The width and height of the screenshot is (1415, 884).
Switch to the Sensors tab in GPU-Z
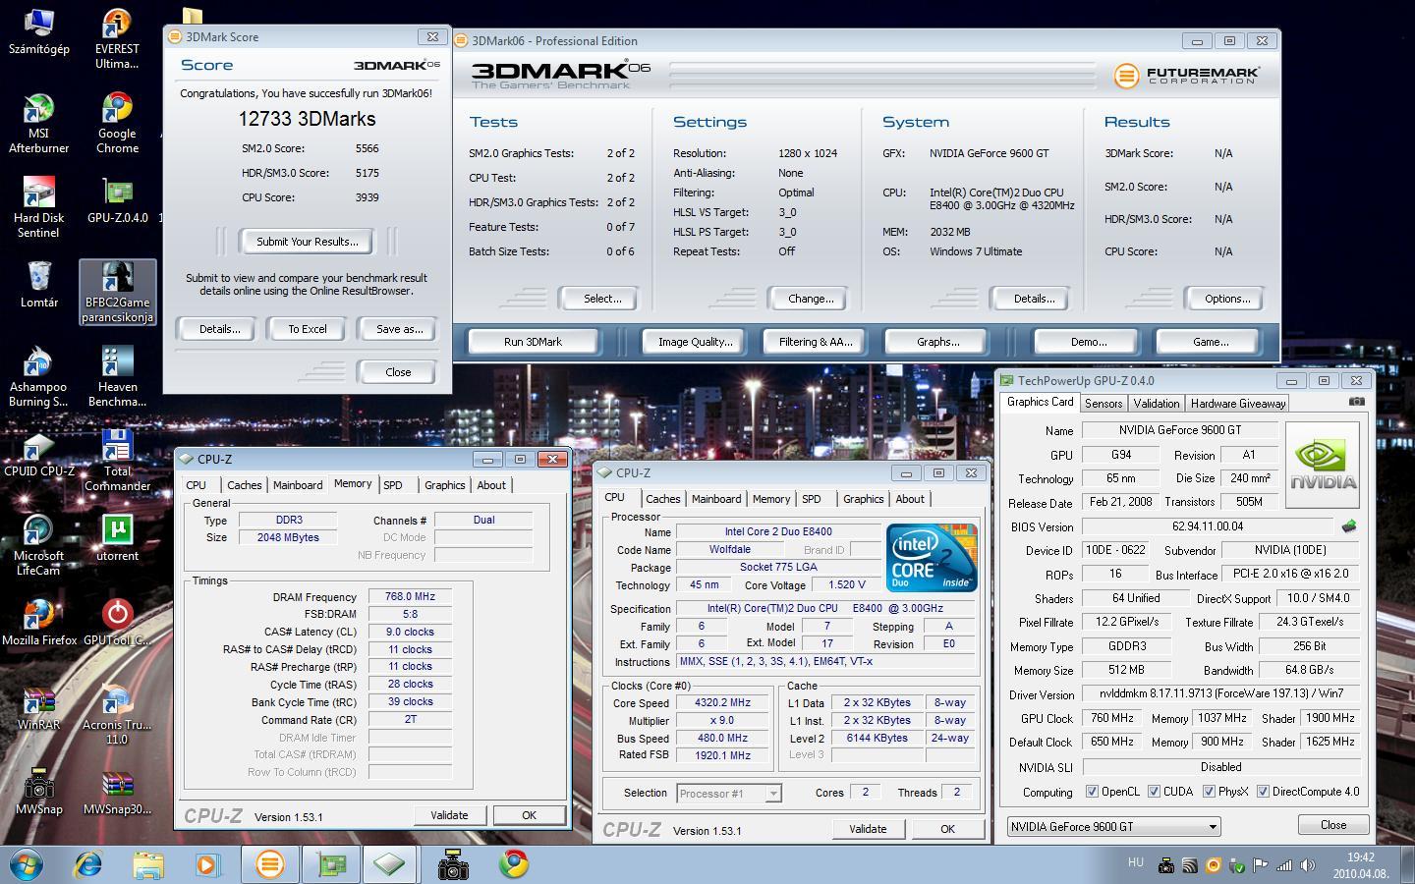coord(1104,404)
